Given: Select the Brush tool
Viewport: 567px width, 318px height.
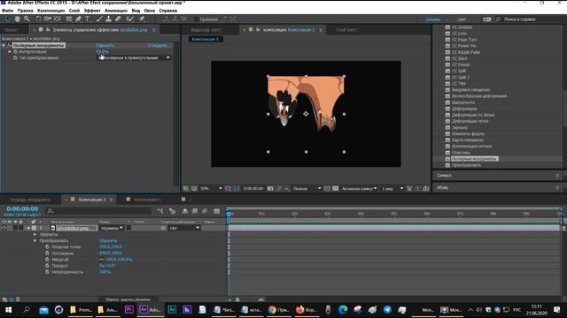Looking at the screenshot, I should (98, 19).
